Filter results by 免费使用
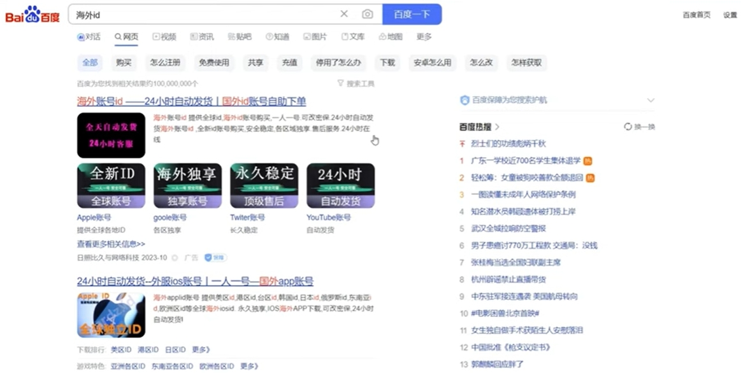The image size is (741, 373). pos(214,62)
